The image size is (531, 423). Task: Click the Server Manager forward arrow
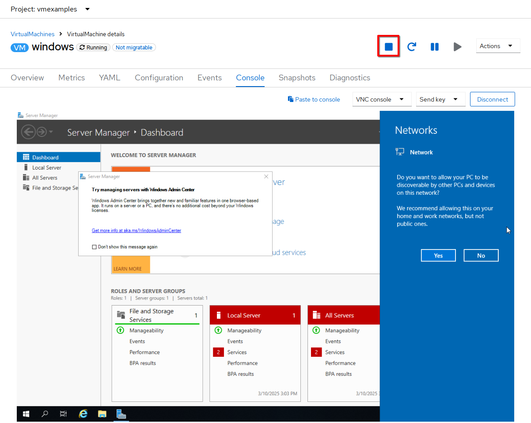(42, 132)
